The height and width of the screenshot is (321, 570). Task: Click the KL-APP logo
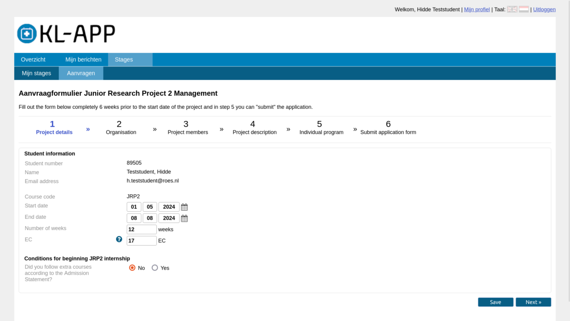click(66, 34)
